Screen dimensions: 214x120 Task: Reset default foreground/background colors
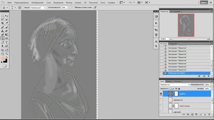(2, 62)
